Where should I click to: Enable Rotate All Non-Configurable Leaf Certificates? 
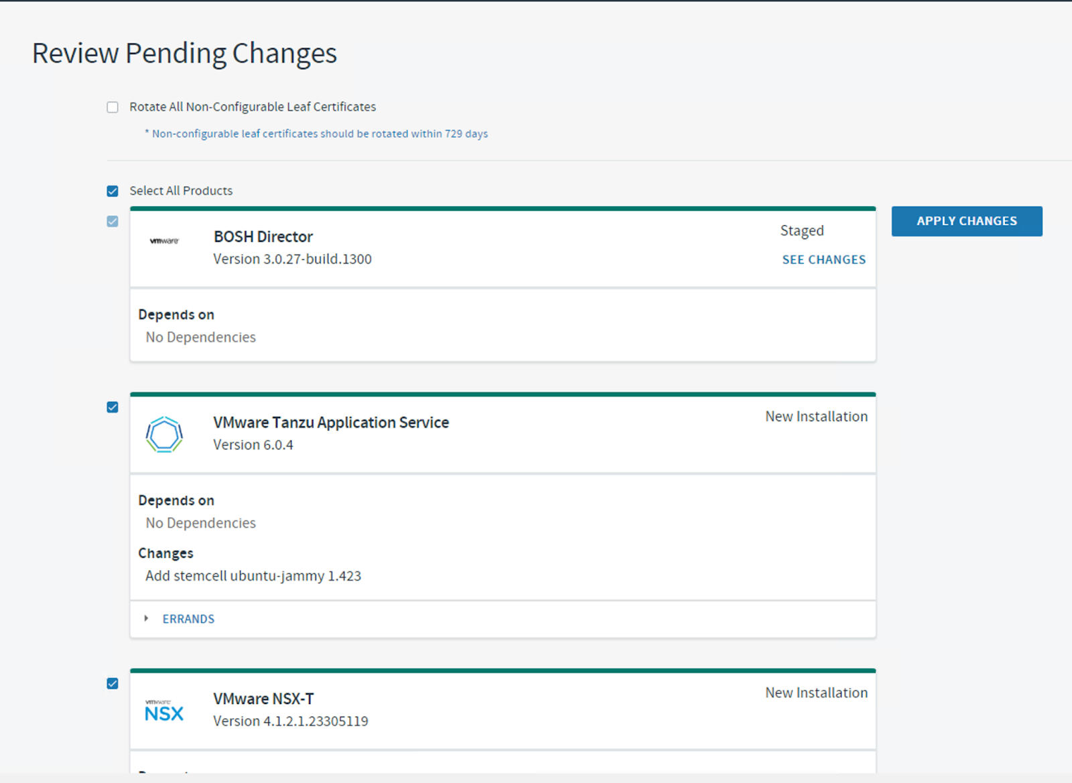pos(113,107)
